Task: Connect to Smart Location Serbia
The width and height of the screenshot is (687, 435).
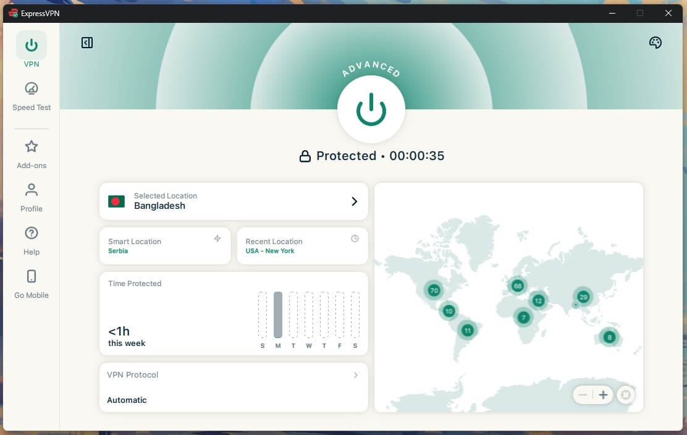Action: [165, 245]
